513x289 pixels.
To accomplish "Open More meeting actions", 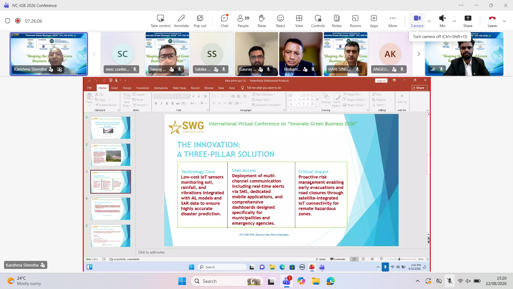I will tap(392, 21).
